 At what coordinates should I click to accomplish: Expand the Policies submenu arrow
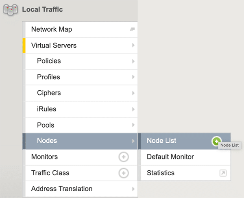(x=133, y=61)
